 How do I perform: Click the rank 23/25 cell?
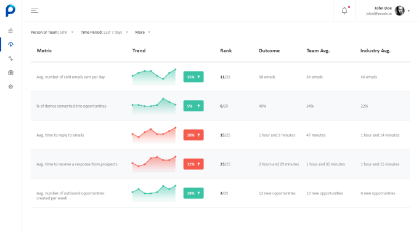click(x=225, y=164)
